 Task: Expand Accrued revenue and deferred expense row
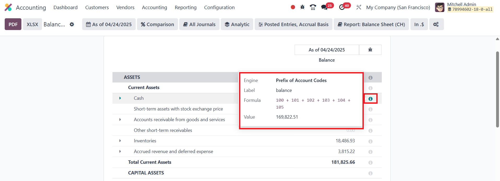coord(120,151)
